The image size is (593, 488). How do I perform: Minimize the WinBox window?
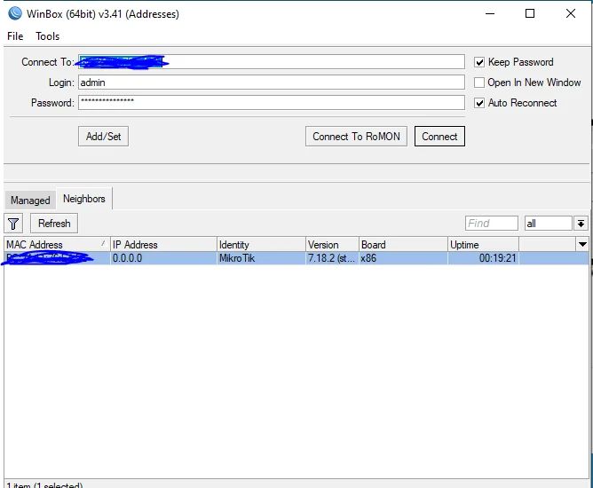(x=490, y=13)
